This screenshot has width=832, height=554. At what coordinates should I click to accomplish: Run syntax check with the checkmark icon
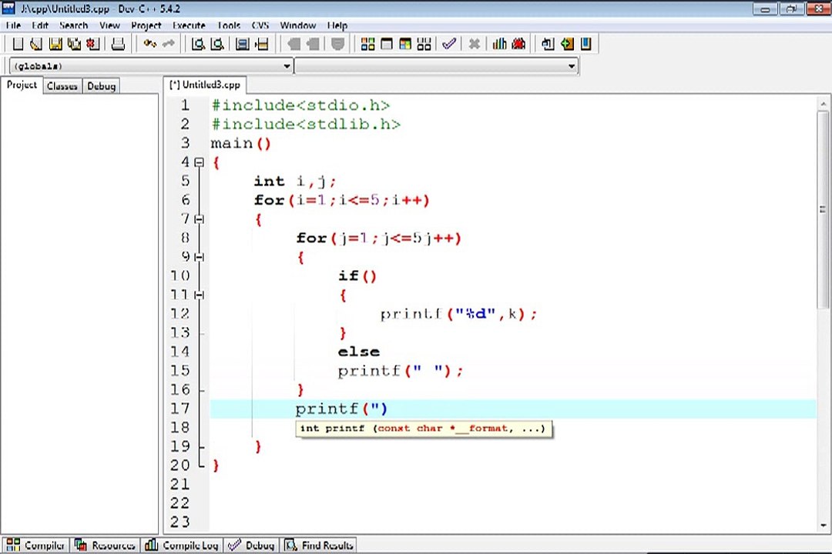[x=449, y=44]
